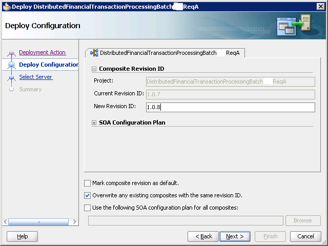
Task: Click the composite icon on the tab
Action: (94, 53)
